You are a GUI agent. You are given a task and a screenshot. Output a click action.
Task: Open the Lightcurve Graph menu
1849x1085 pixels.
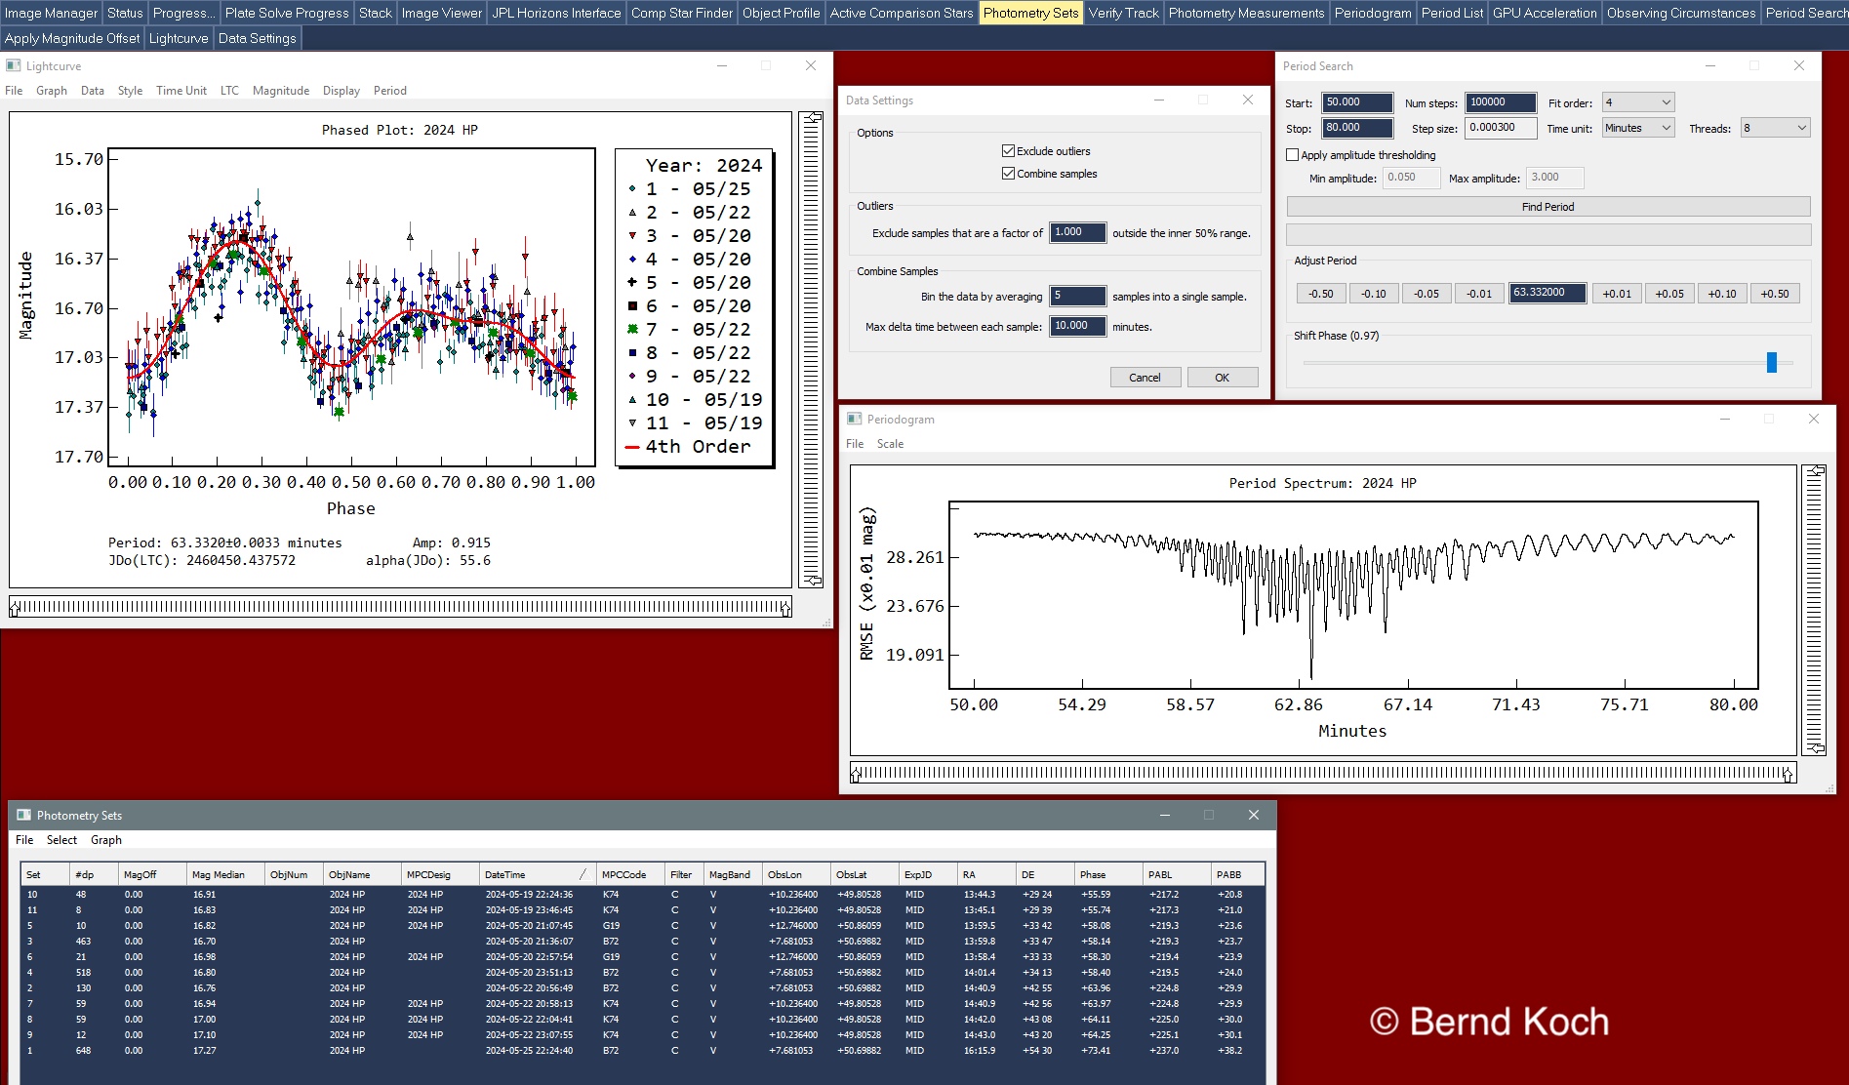52,90
